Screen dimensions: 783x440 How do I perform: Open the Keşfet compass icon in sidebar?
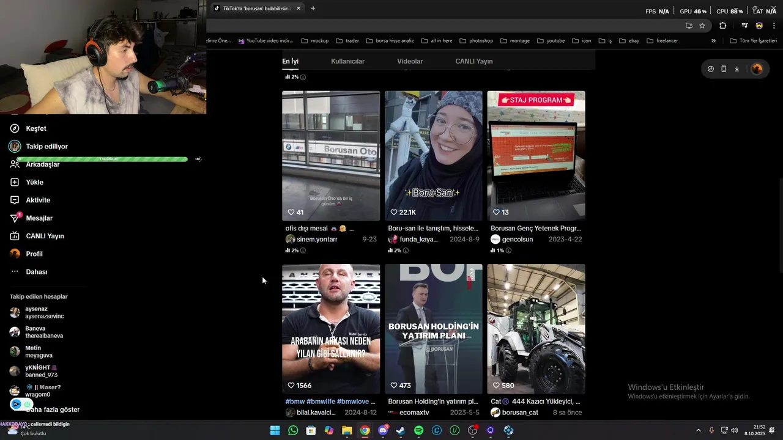coord(15,128)
